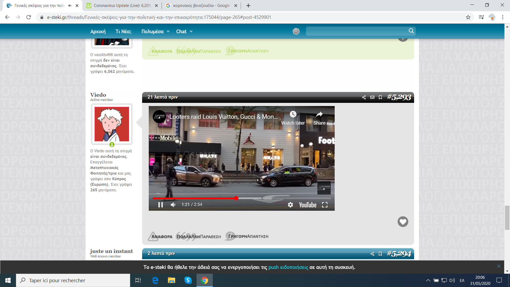The height and width of the screenshot is (287, 510).
Task: Pause the YouTube video
Action: coord(160,205)
